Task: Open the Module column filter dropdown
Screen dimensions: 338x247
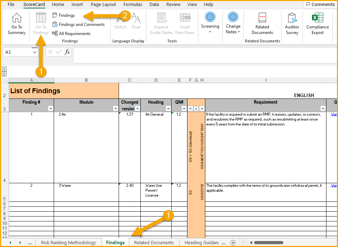Action: [x=115, y=108]
